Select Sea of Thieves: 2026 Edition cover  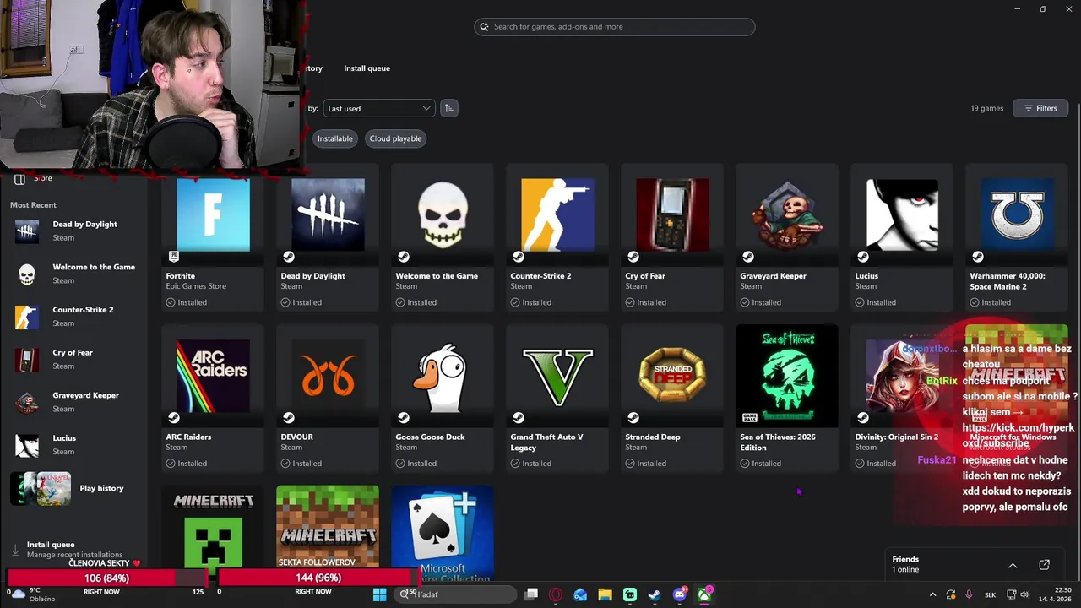click(787, 376)
